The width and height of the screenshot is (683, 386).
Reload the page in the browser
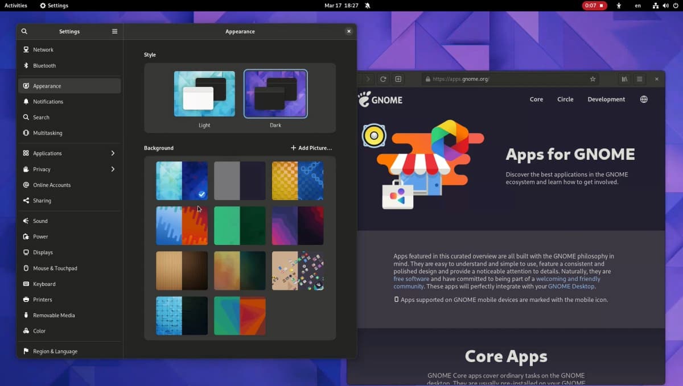click(383, 79)
